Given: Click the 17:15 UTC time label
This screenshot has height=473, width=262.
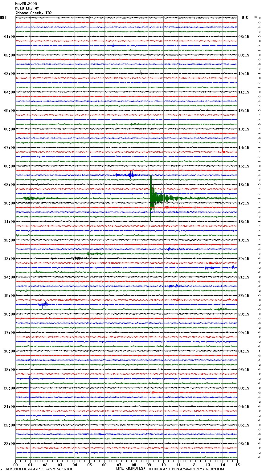Looking at the screenshot, I should coord(244,203).
